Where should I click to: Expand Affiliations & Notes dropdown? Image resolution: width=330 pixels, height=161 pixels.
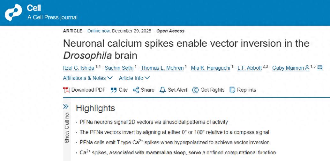pyautogui.click(x=88, y=78)
